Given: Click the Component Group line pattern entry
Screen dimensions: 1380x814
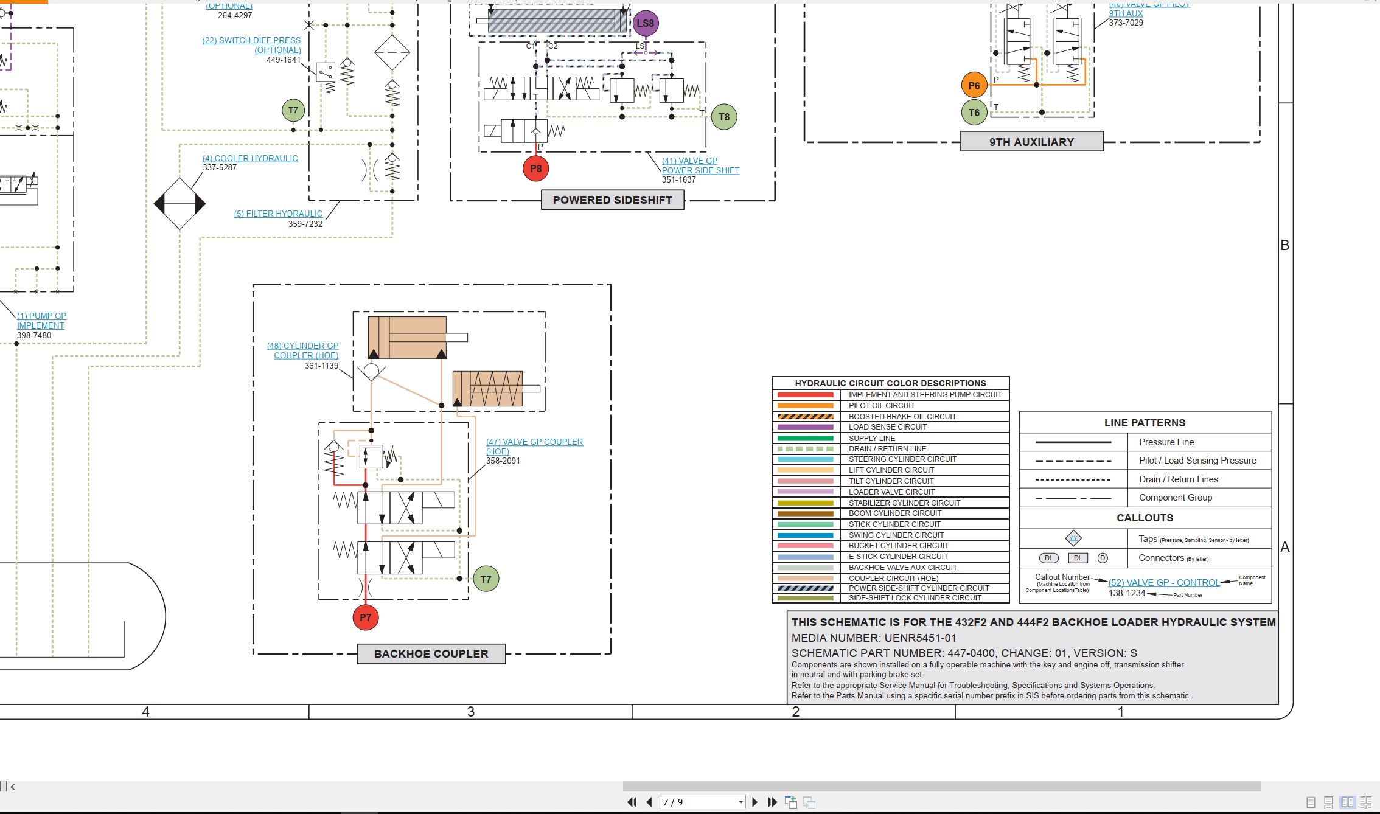Looking at the screenshot, I should 1145,498.
